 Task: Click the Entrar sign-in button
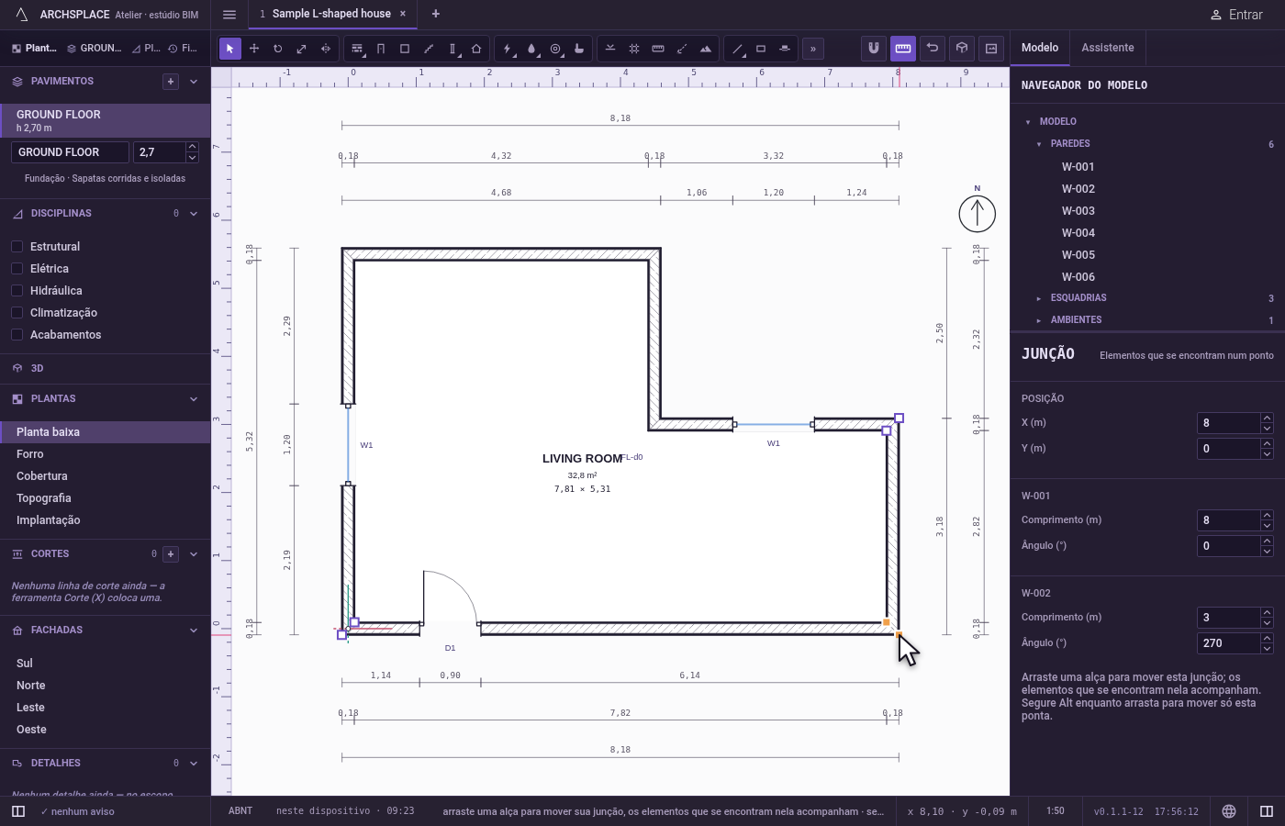[x=1235, y=15]
